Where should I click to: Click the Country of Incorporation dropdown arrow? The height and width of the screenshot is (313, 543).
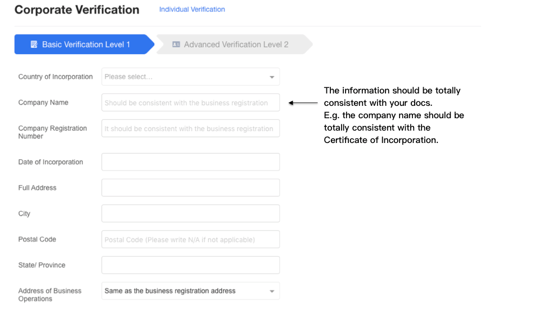[272, 77]
